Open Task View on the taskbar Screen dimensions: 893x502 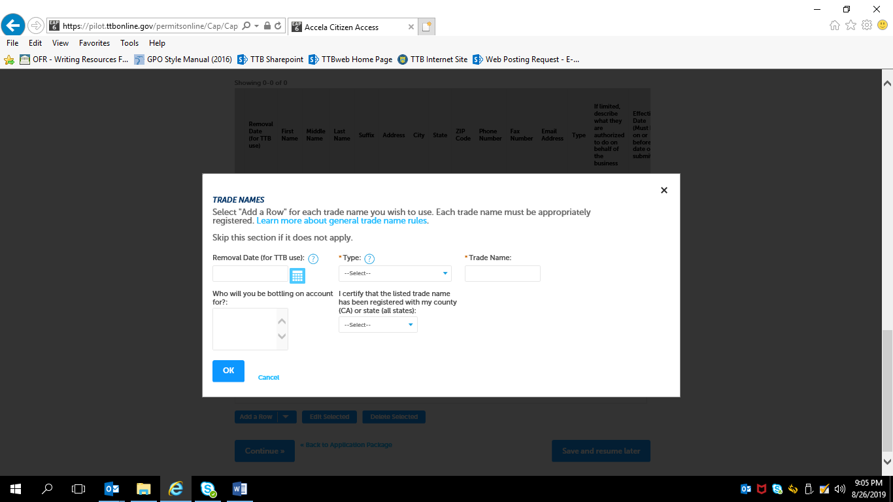78,488
